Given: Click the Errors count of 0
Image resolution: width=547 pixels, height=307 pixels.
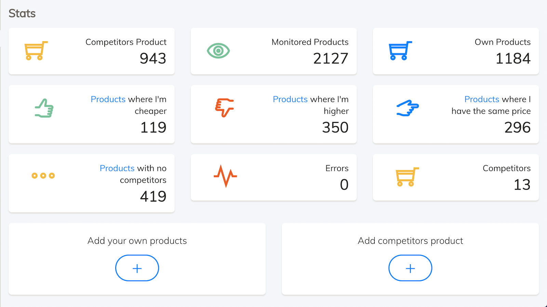Looking at the screenshot, I should pos(344,185).
